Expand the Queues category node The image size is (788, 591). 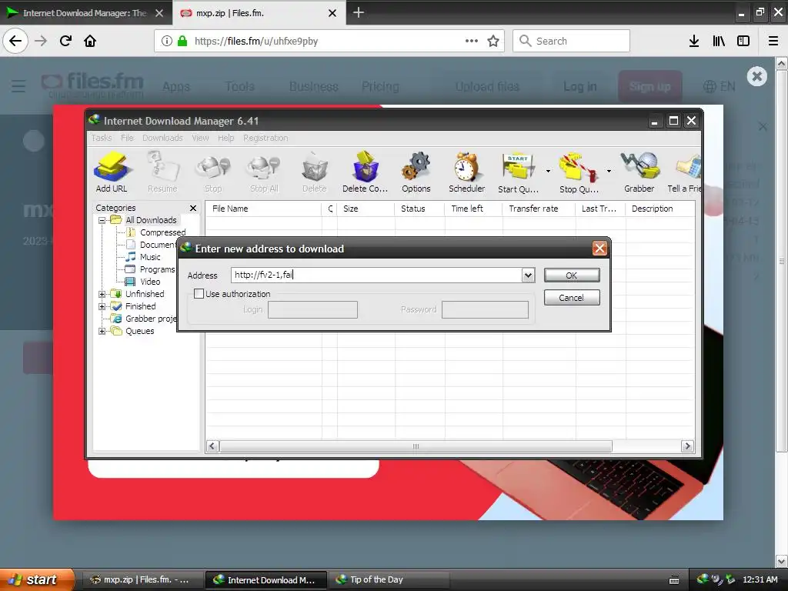coord(102,331)
